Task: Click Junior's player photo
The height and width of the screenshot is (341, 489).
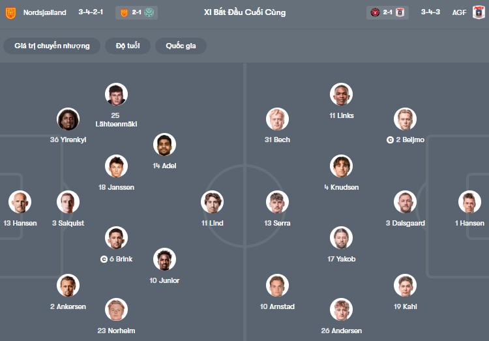Action: click(164, 259)
